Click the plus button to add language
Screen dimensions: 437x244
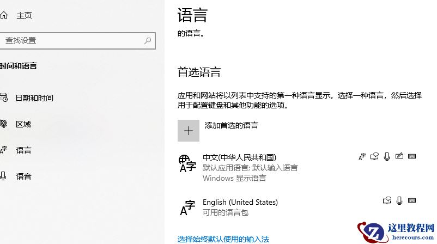(189, 131)
